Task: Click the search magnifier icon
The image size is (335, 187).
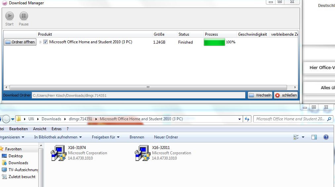Action: coord(329,119)
